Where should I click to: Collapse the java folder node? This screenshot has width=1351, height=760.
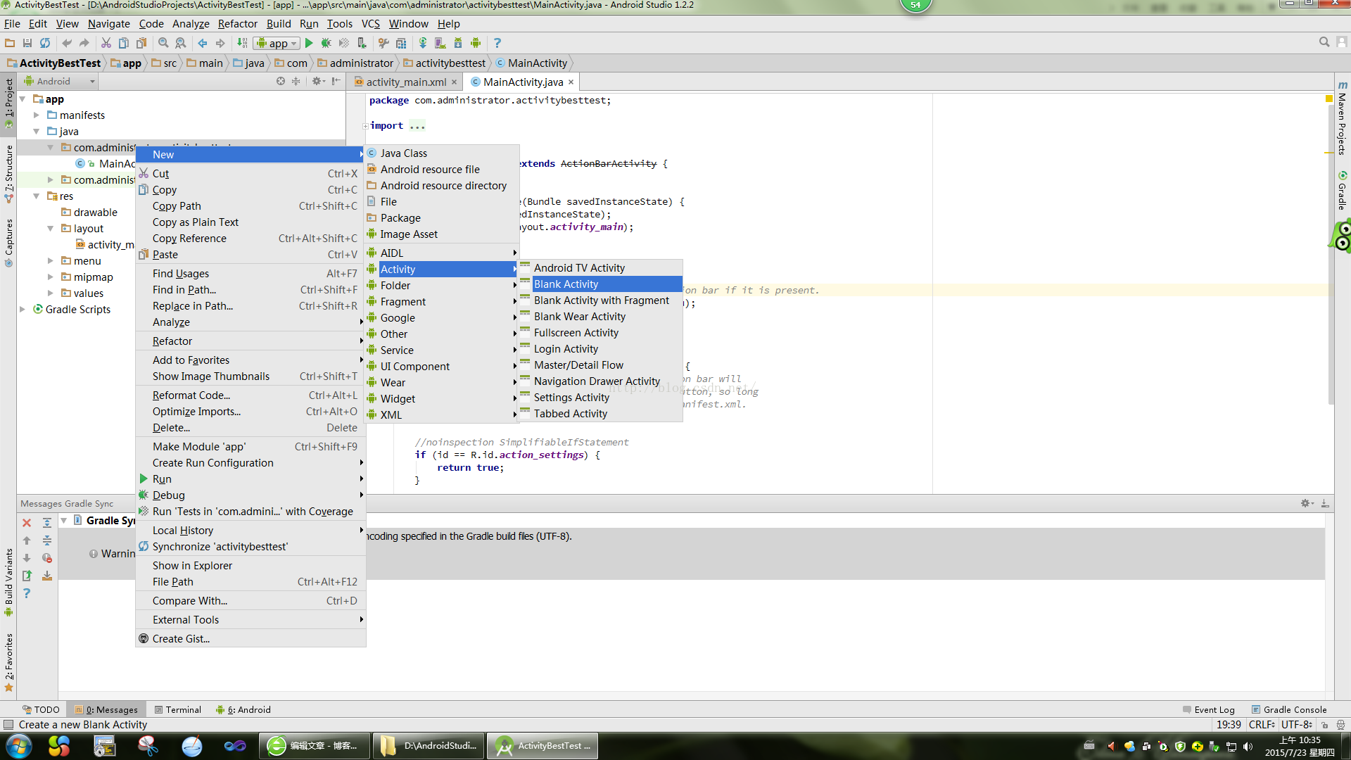[37, 132]
